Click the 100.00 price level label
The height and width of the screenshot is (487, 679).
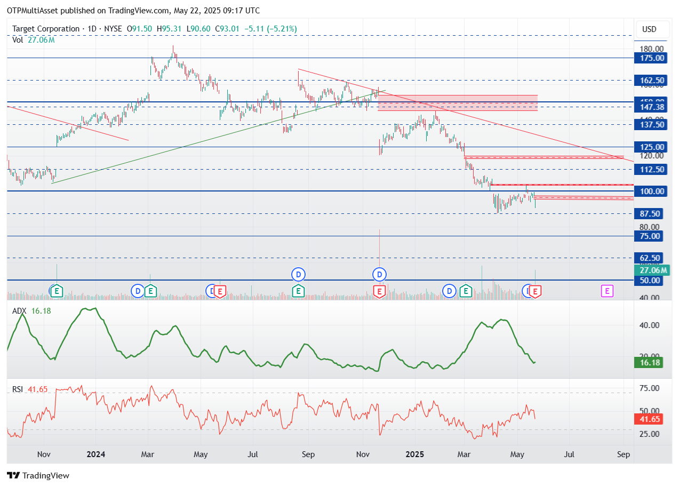651,191
